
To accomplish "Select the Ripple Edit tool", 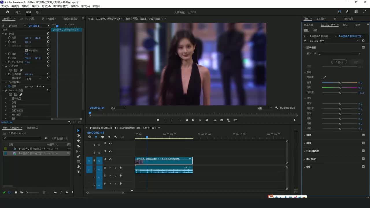I will coord(78,141).
